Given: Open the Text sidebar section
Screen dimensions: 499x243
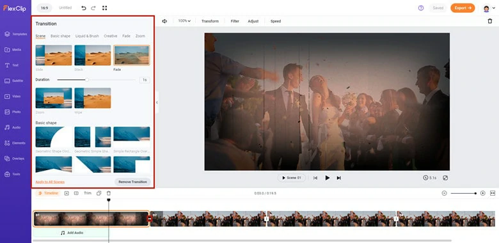Looking at the screenshot, I should [12, 65].
